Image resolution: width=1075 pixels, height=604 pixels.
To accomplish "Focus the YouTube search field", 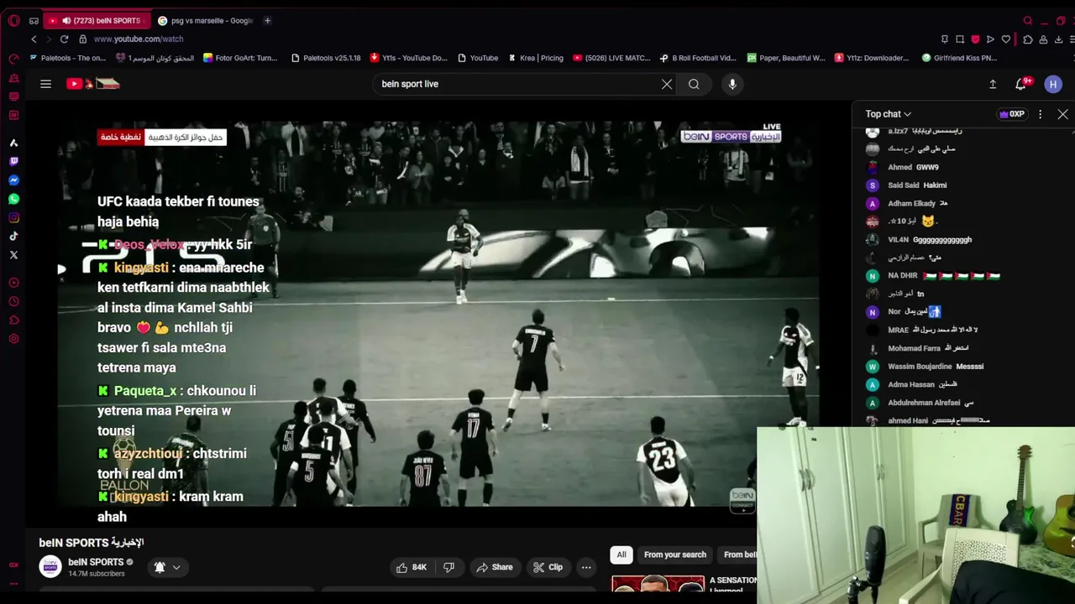I will 517,84.
